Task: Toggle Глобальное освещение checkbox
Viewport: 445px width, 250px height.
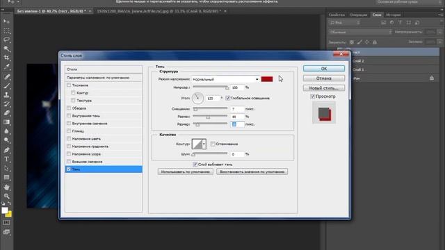Action: coord(227,98)
